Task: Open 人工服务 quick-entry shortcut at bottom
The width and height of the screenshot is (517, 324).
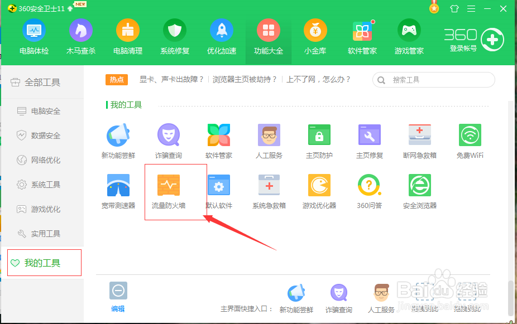Action: pos(381,298)
